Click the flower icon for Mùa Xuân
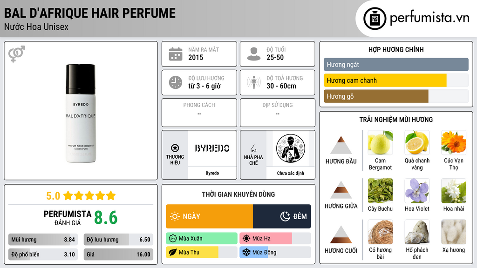 click(x=173, y=239)
